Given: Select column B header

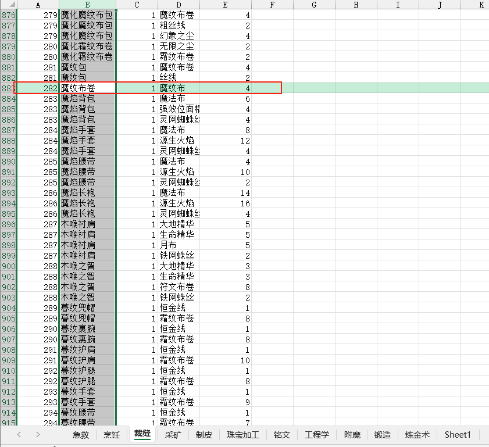Looking at the screenshot, I should (x=87, y=5).
